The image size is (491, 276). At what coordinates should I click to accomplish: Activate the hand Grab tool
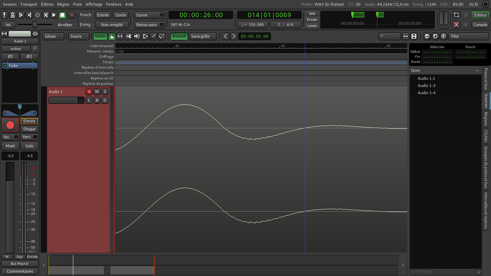(x=112, y=36)
